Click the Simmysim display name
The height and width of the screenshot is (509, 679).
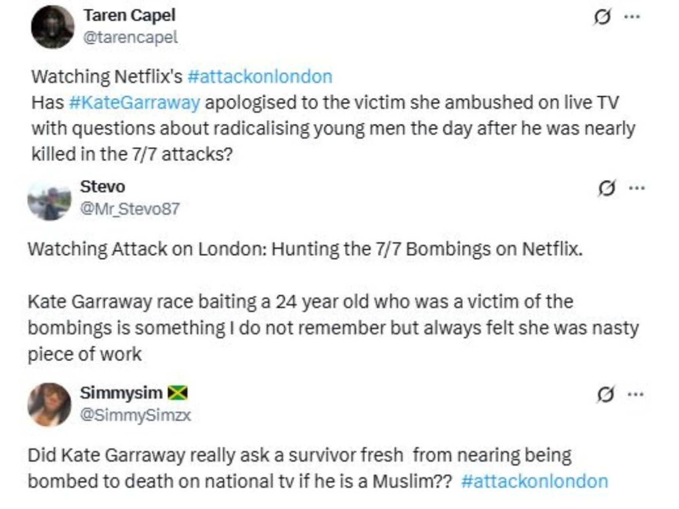click(x=121, y=393)
